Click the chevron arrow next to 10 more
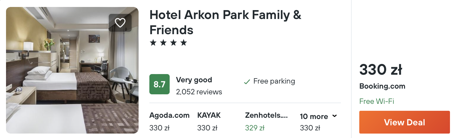The image size is (456, 138). (334, 116)
